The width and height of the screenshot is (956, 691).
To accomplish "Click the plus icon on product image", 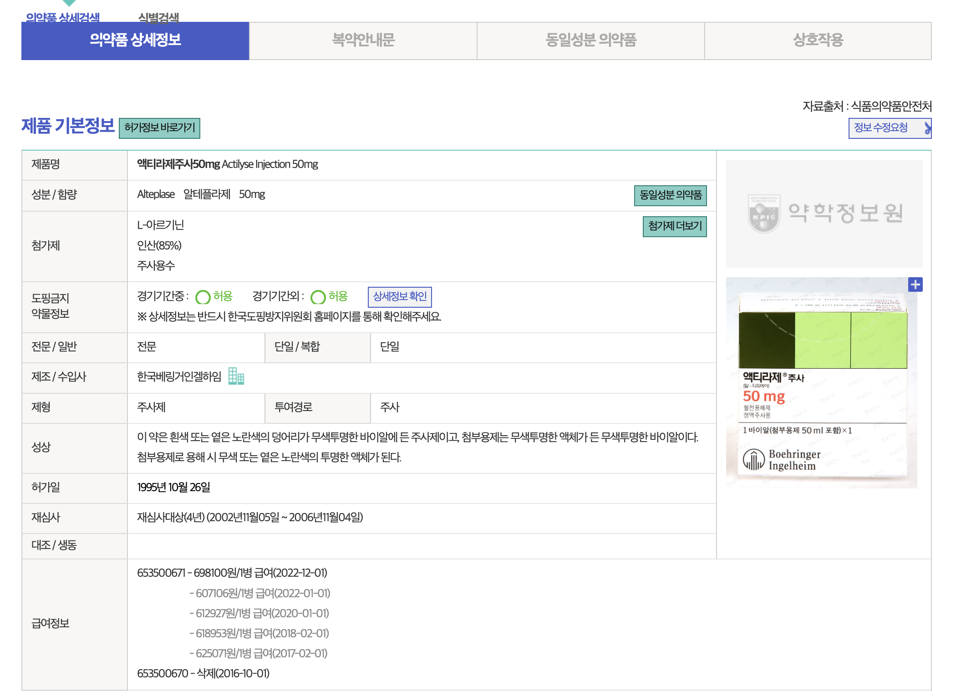I will tap(915, 285).
